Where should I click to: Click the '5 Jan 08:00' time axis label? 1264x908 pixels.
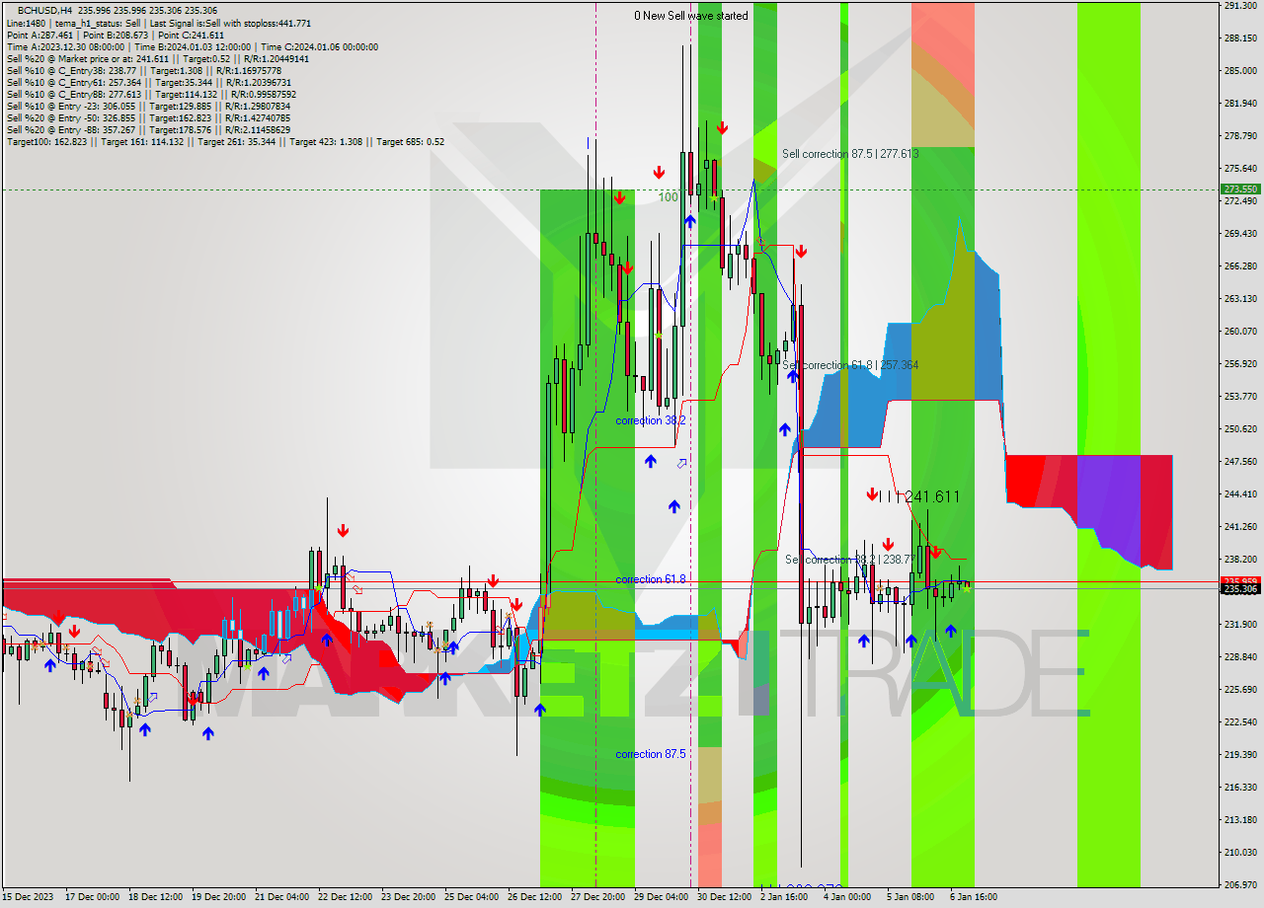[910, 898]
